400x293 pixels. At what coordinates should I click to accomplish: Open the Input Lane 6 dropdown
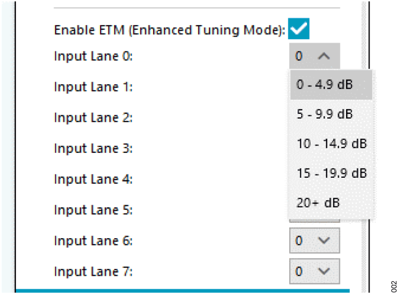[x=314, y=241]
